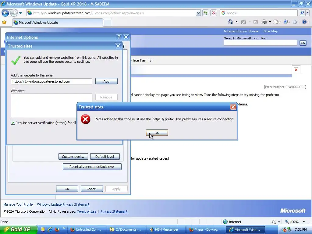This screenshot has height=234, width=312.
Task: Click the network computers tray icon
Action: [289, 230]
